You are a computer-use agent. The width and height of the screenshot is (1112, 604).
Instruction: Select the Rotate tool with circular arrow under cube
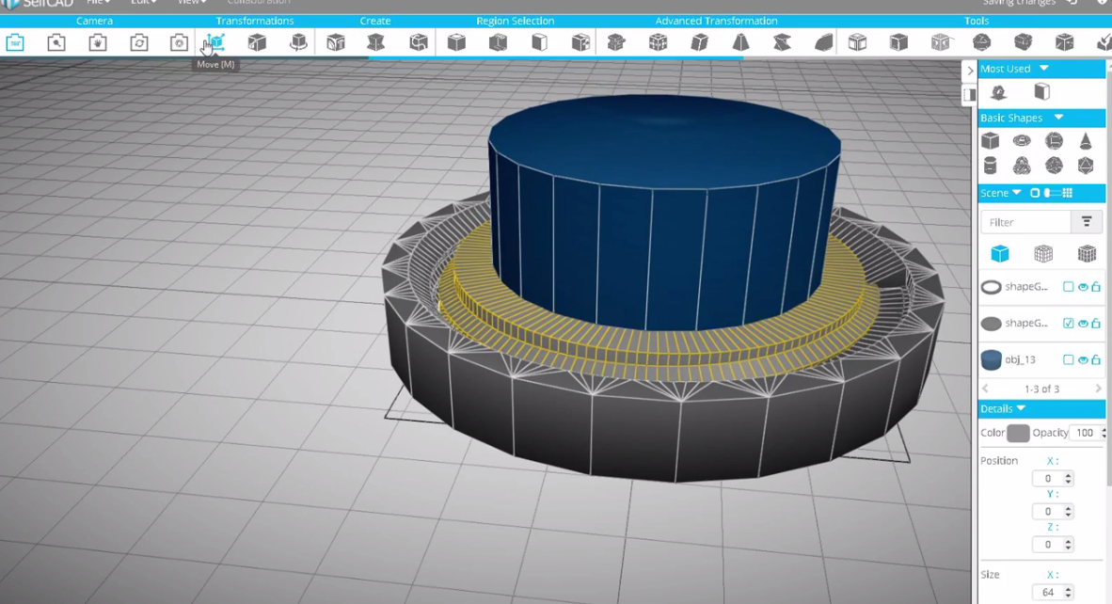298,42
